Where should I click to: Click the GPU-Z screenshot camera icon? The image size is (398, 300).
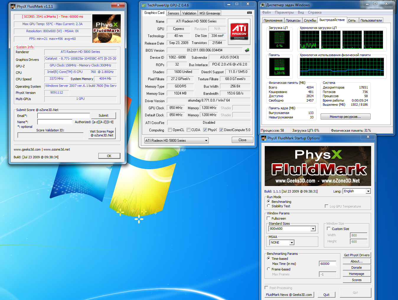click(x=249, y=13)
